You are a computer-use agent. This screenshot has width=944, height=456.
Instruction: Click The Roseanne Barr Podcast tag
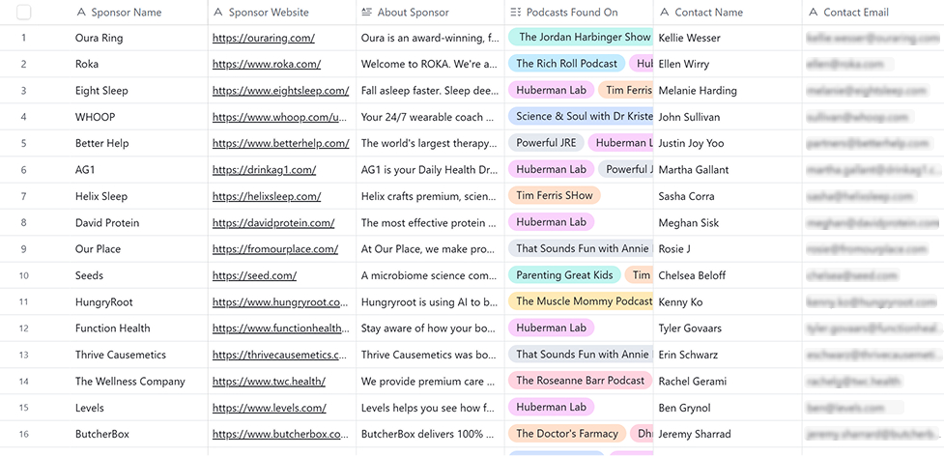click(580, 381)
